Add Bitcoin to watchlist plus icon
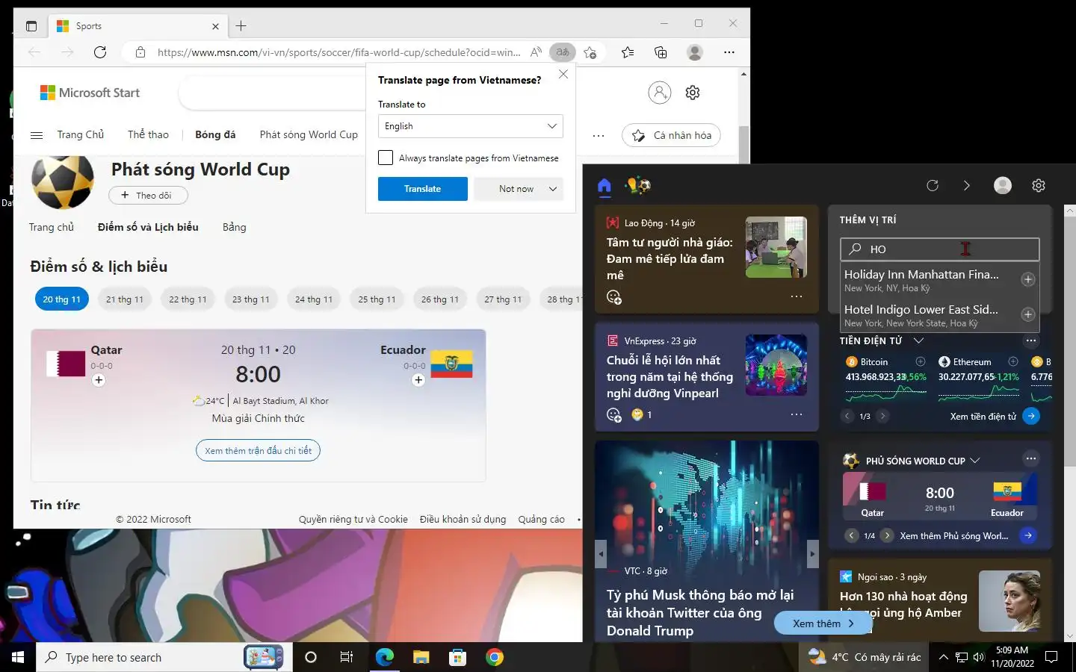Image resolution: width=1076 pixels, height=672 pixels. pos(921,361)
